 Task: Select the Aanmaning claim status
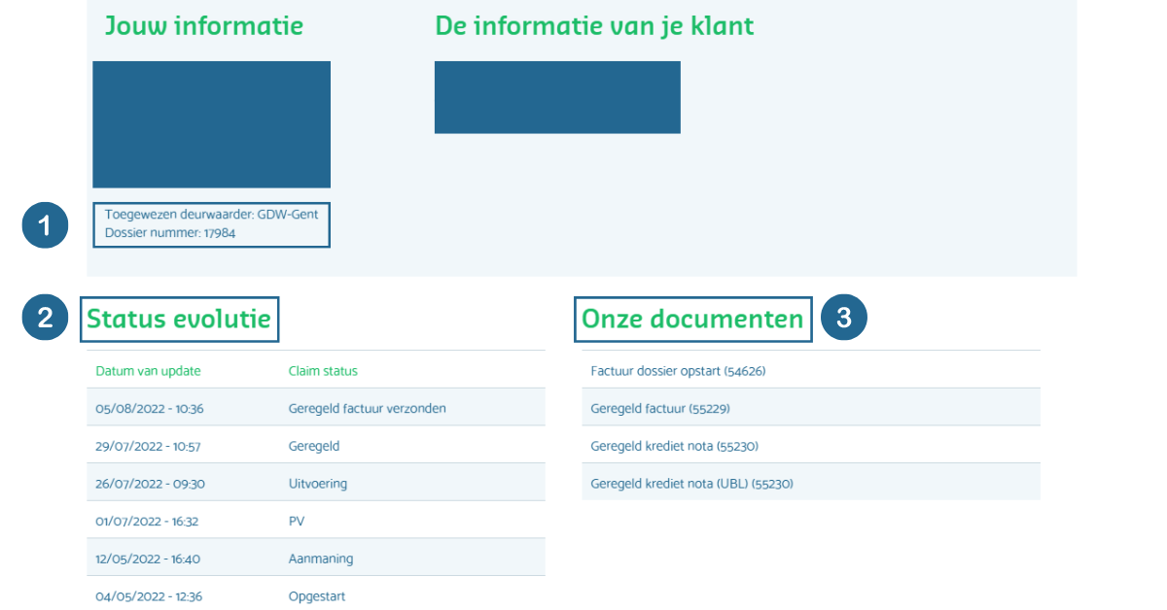point(321,559)
